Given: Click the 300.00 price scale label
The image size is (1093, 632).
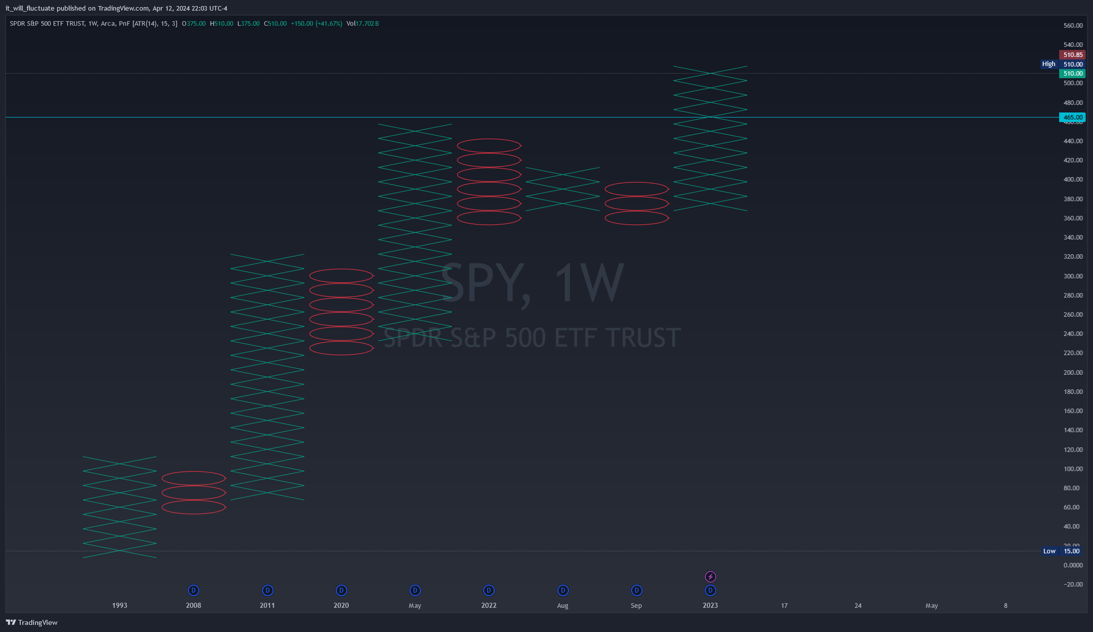Looking at the screenshot, I should [1073, 276].
